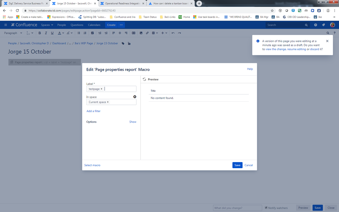Image resolution: width=339 pixels, height=212 pixels.
Task: Cancel the macro dialog
Action: tap(249, 165)
